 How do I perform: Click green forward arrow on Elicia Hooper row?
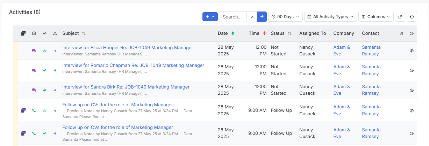tap(44, 51)
